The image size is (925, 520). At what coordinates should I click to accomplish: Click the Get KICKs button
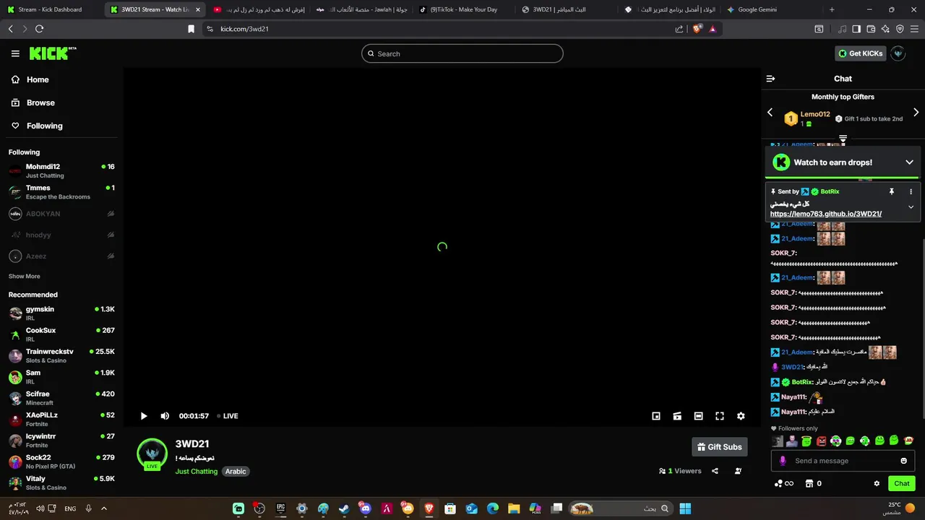[860, 53]
